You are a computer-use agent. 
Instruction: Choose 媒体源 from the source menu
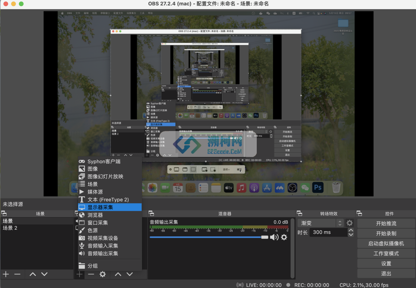(x=110, y=192)
